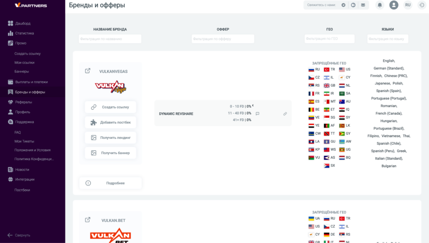Click the Поддержка chat icon

point(10,122)
